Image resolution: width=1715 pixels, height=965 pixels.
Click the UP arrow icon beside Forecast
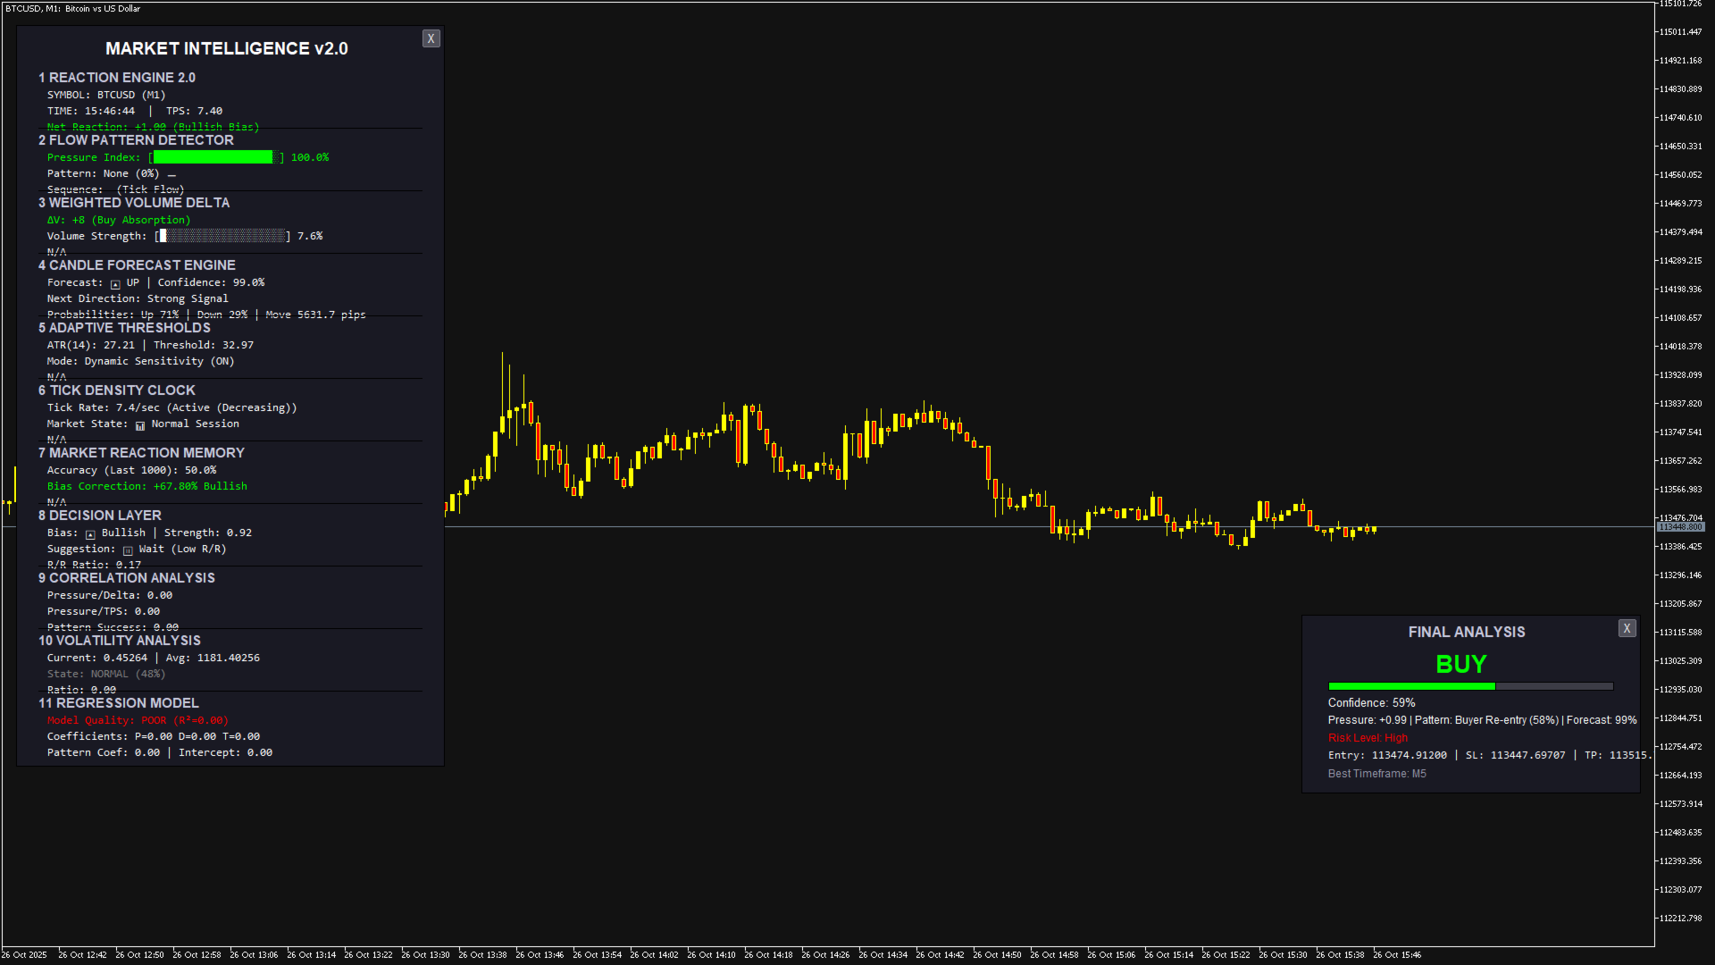tap(115, 283)
